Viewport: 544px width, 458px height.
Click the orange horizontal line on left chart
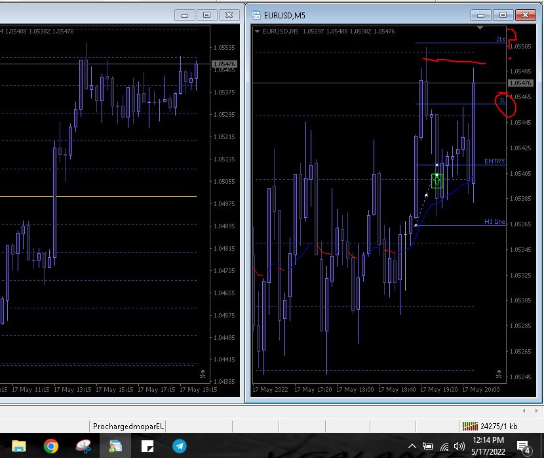click(x=98, y=197)
